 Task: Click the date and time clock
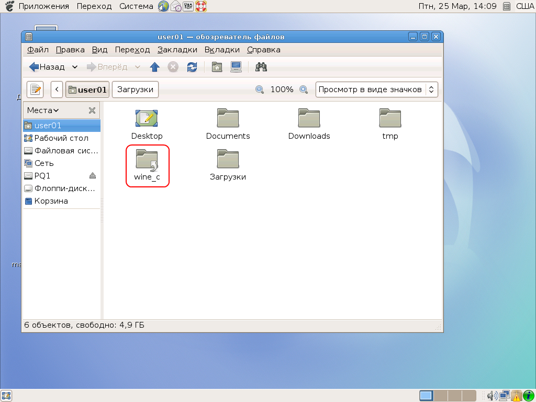457,6
